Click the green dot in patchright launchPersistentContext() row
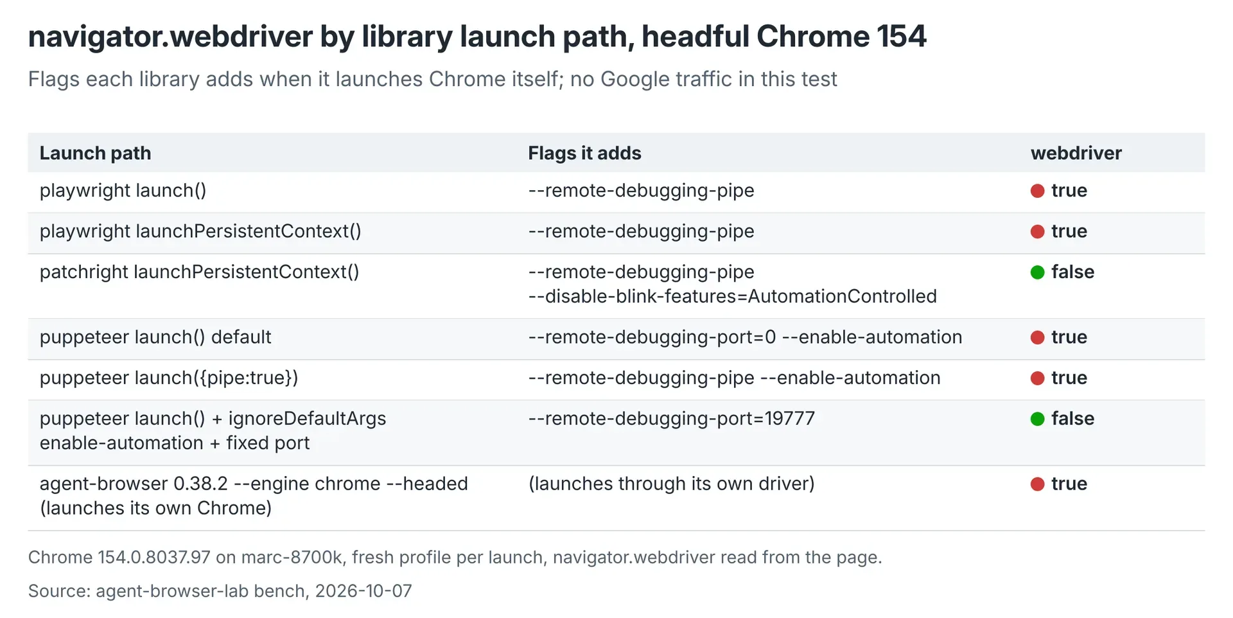Image resolution: width=1233 pixels, height=618 pixels. (1037, 272)
